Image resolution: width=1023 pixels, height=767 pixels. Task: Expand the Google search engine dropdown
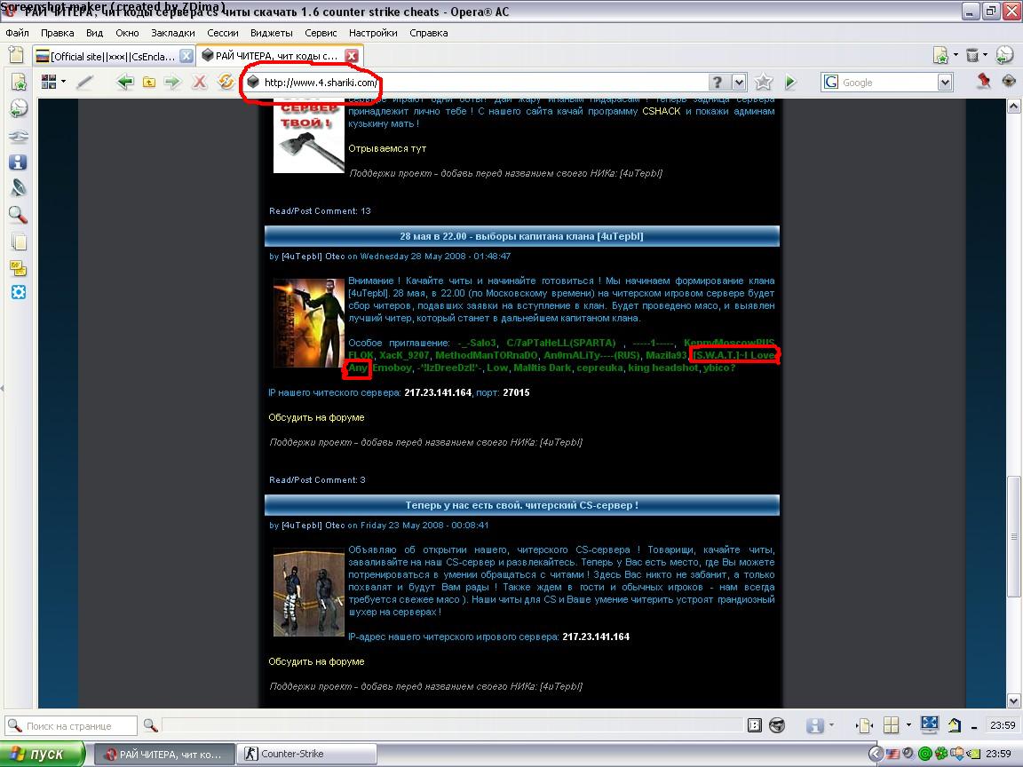tap(945, 83)
